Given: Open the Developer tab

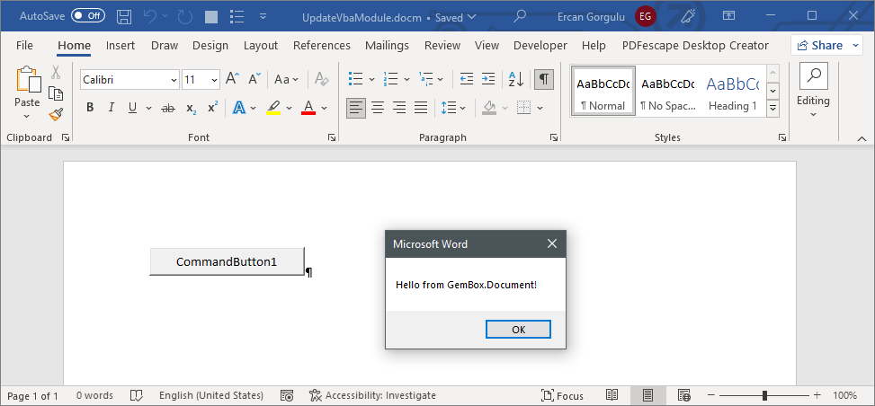Looking at the screenshot, I should coord(540,45).
